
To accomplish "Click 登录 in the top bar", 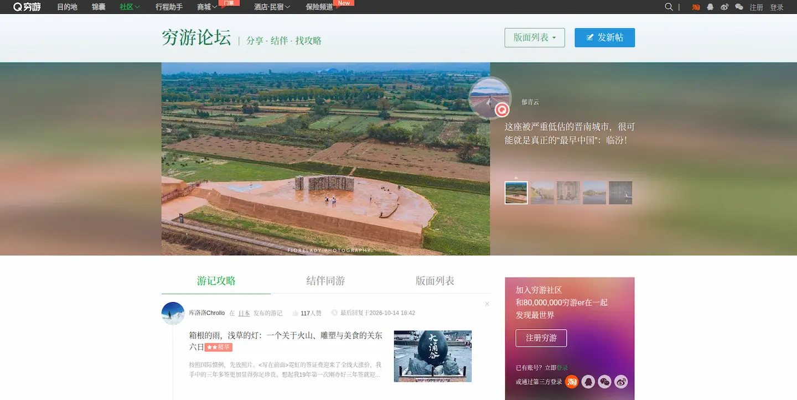I will pos(777,8).
